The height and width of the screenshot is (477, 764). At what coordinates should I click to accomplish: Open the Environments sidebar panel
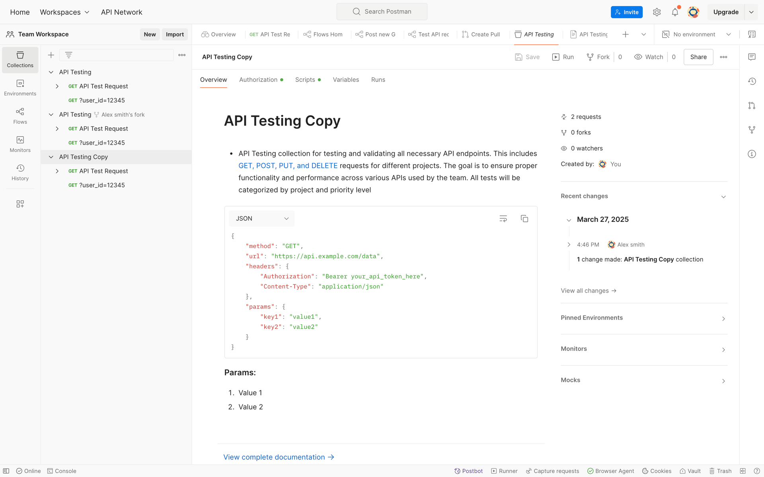[x=20, y=88]
